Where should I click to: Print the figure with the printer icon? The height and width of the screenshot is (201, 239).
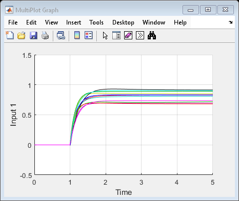pyautogui.click(x=45, y=35)
